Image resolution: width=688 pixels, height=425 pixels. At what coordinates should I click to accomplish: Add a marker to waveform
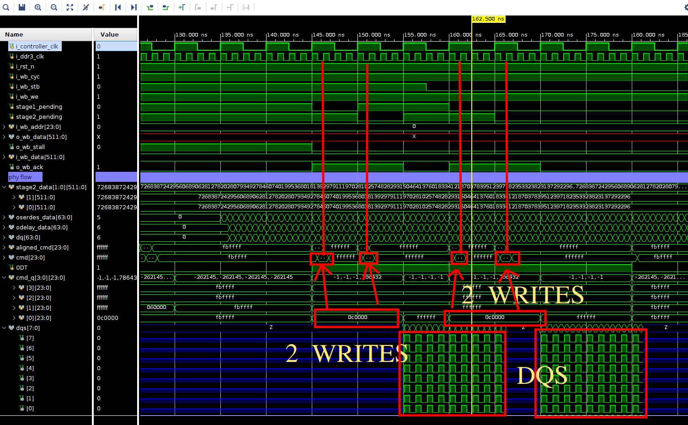point(182,7)
